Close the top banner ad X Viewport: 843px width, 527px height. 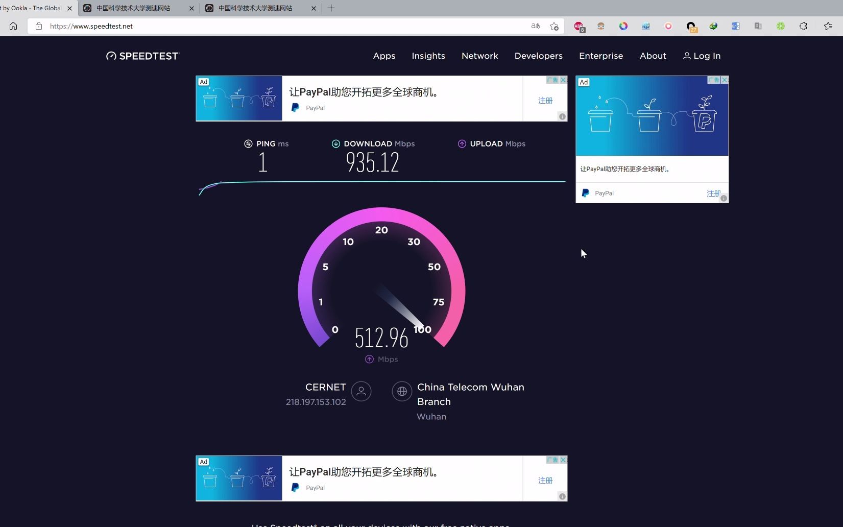pos(563,80)
